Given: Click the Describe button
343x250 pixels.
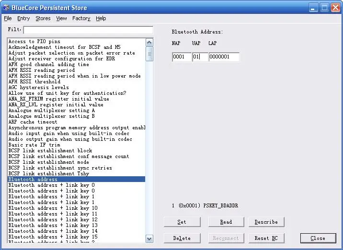Looking at the screenshot, I should coord(266,222).
